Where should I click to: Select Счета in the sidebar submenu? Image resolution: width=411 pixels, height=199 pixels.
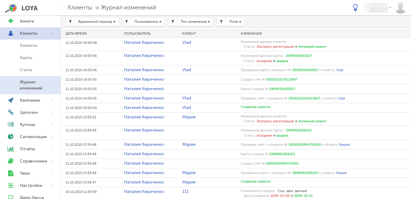26,70
